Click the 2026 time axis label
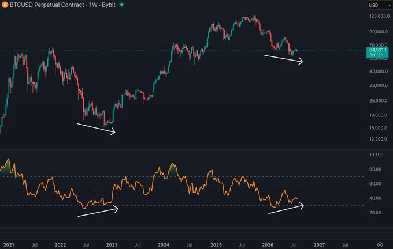The image size is (393, 249). (x=268, y=245)
